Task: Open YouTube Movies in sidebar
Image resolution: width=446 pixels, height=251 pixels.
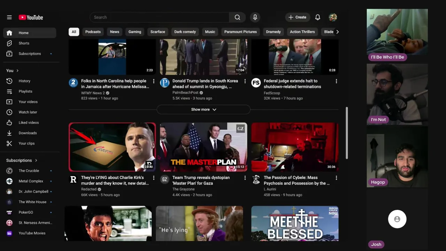Action: pyautogui.click(x=30, y=233)
